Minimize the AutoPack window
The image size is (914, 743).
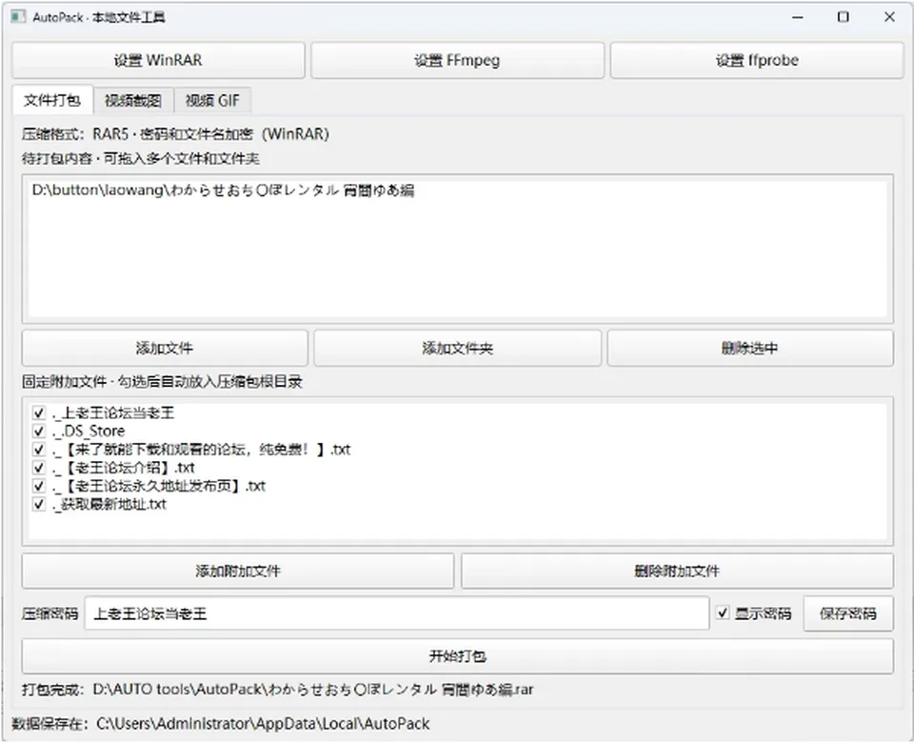(x=798, y=17)
